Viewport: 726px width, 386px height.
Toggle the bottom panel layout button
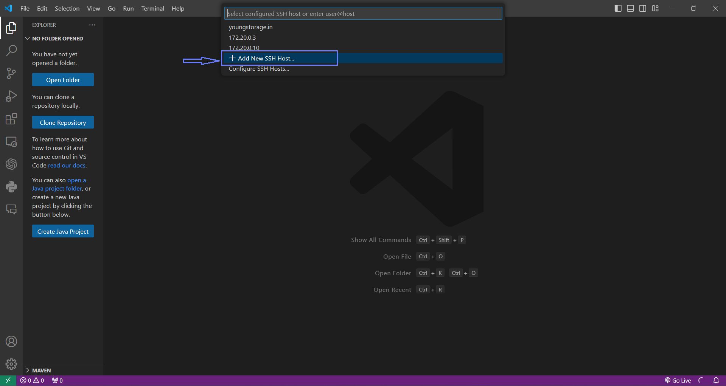click(x=630, y=8)
